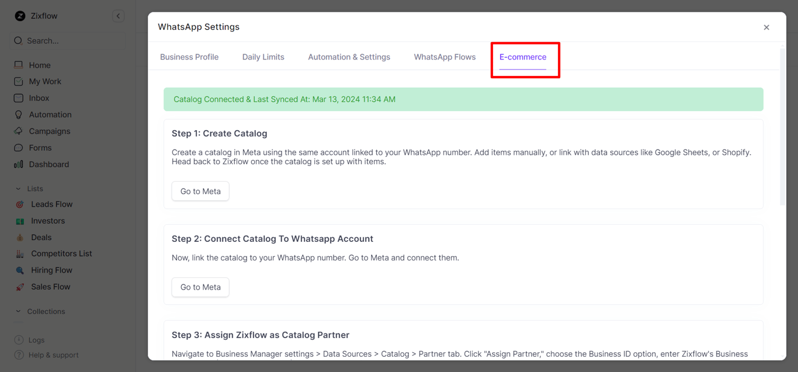Select the My Work icon
This screenshot has width=798, height=372.
(19, 81)
